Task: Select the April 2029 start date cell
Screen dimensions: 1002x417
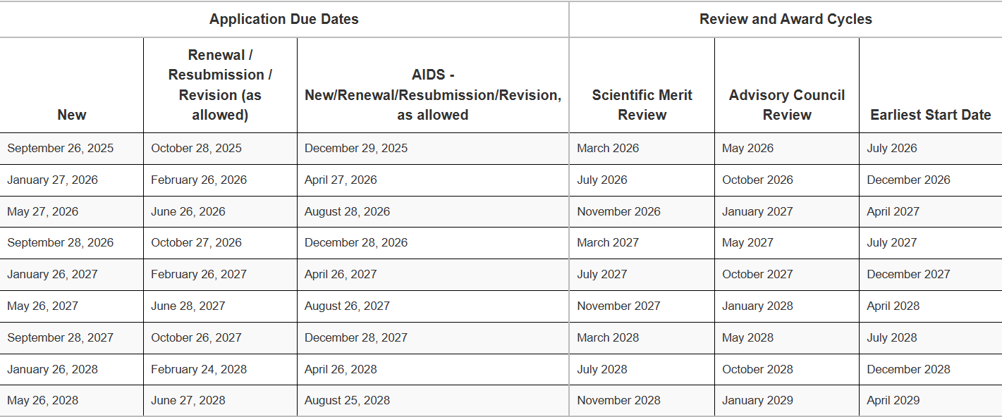Action: point(893,401)
